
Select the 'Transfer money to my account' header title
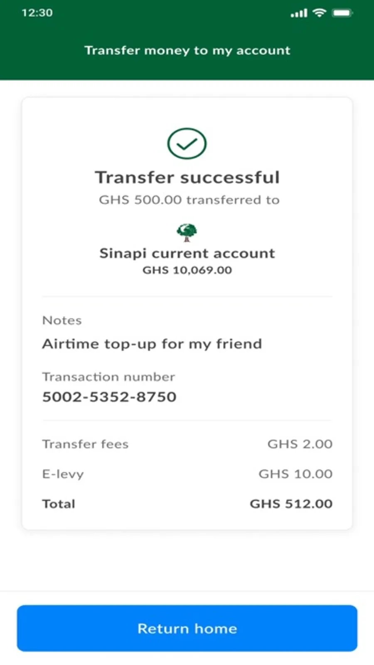coord(187,50)
